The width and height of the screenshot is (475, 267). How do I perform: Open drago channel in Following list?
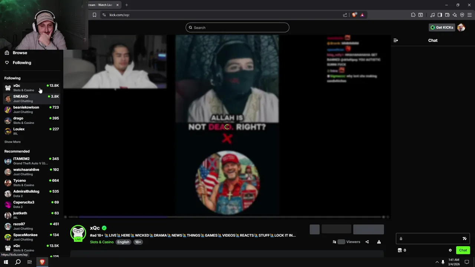click(x=32, y=120)
